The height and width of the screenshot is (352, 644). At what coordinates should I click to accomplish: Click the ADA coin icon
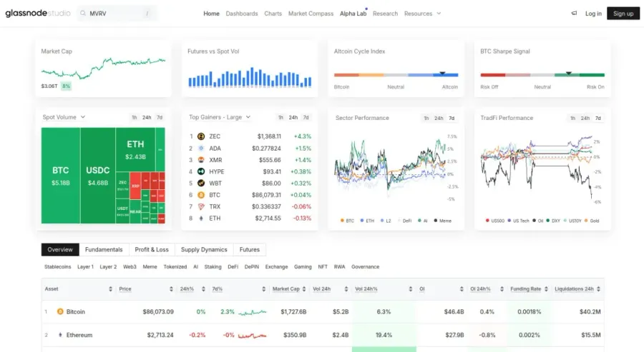click(201, 149)
